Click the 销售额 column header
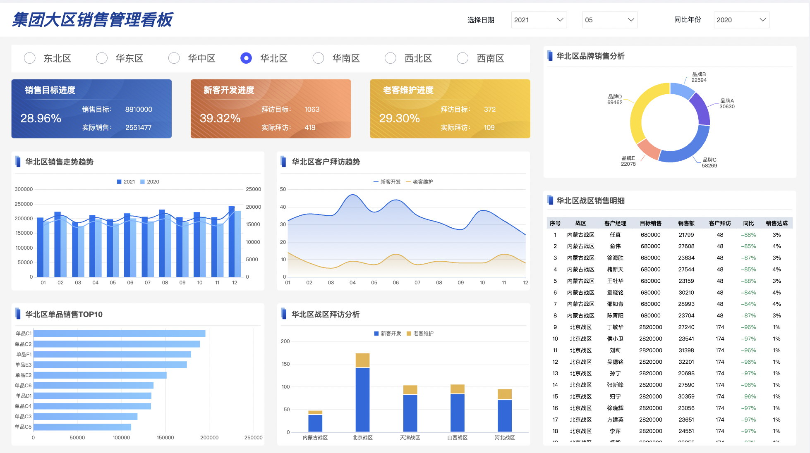The height and width of the screenshot is (453, 810). coord(686,223)
